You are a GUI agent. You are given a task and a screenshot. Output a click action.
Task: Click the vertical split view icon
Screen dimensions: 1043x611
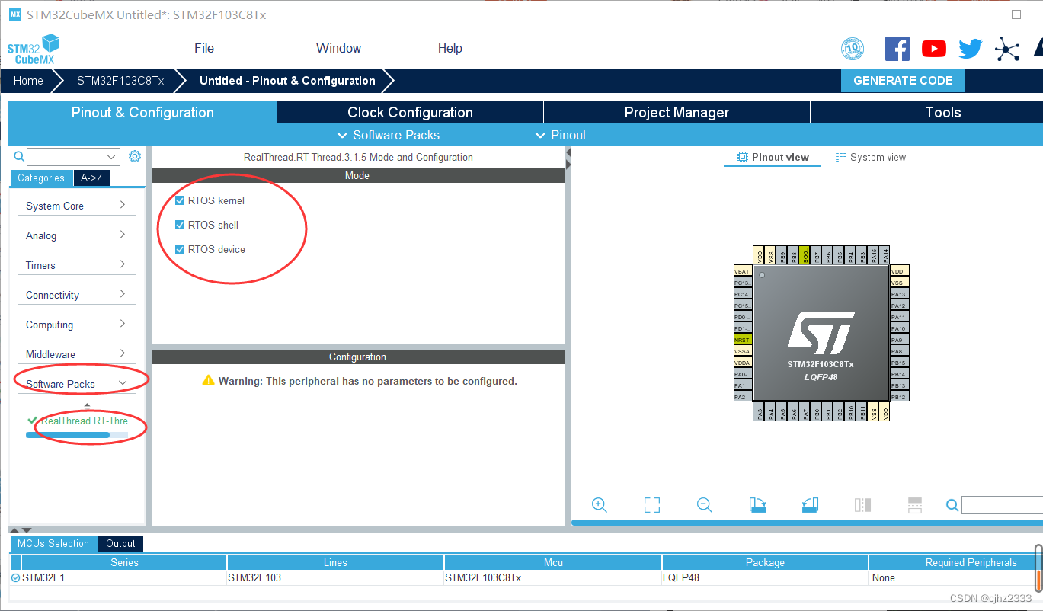tap(862, 505)
